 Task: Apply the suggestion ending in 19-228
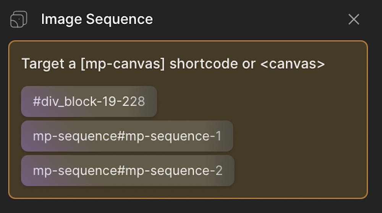click(x=89, y=102)
